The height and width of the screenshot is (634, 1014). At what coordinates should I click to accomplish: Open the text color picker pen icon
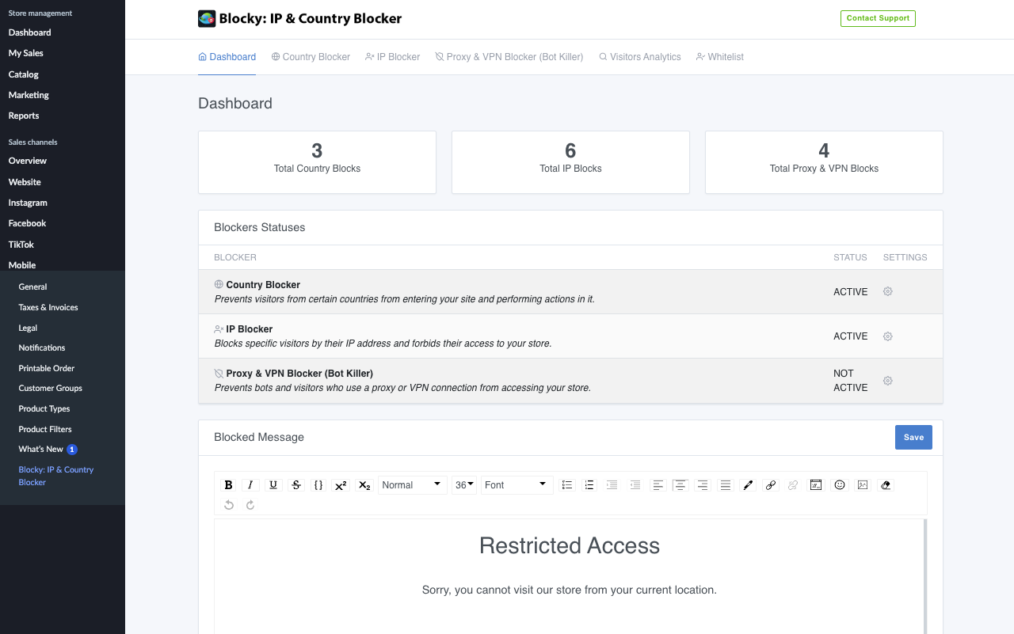click(748, 485)
